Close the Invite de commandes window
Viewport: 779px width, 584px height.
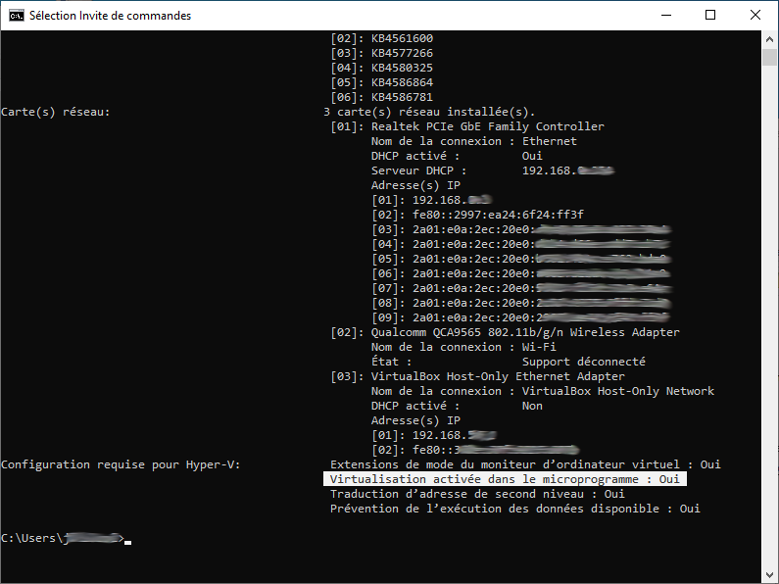pos(755,15)
